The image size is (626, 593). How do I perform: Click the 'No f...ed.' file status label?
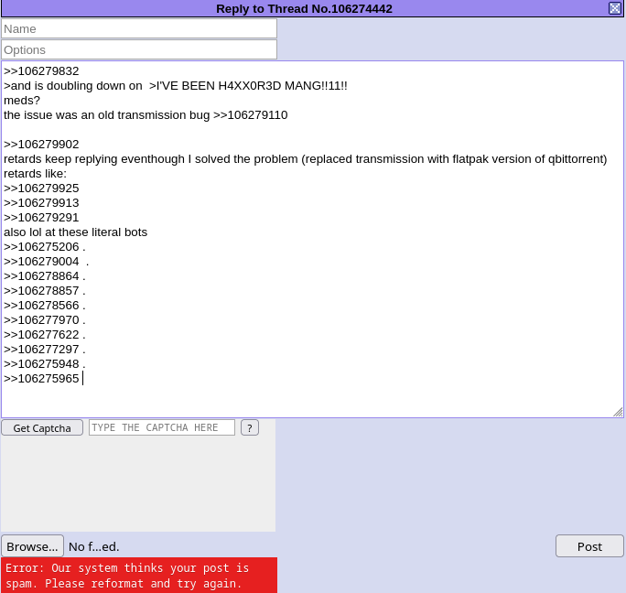94,546
